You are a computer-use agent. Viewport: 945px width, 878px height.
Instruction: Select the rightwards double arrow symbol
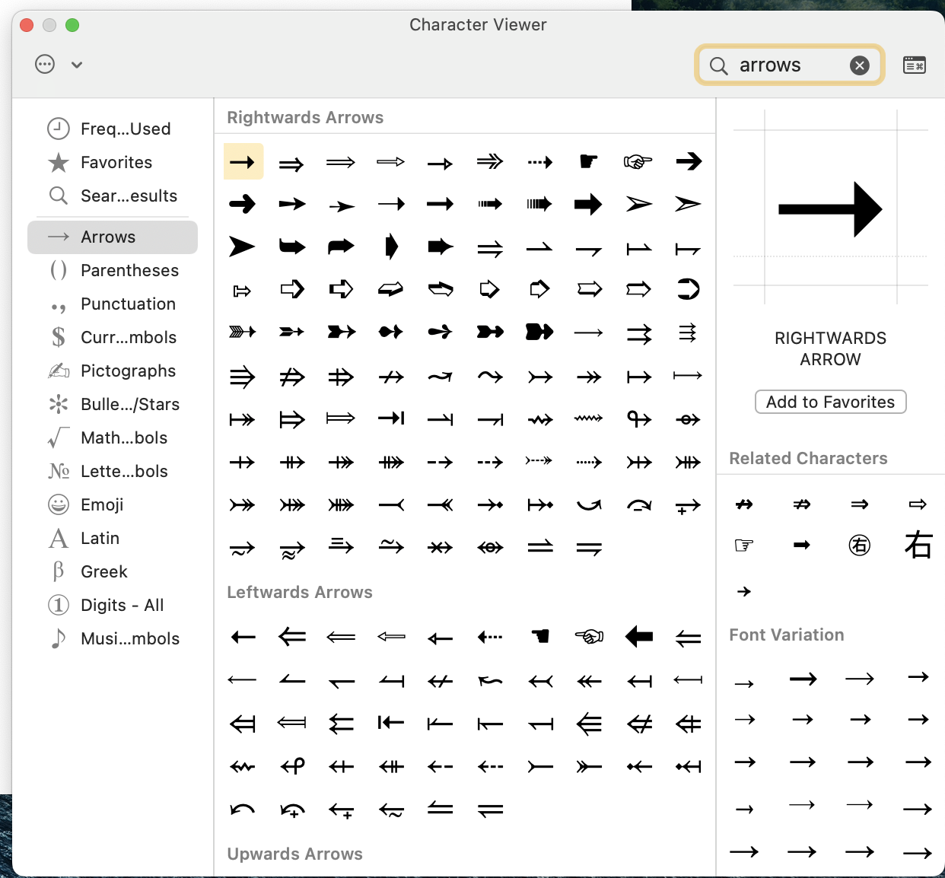pos(291,164)
